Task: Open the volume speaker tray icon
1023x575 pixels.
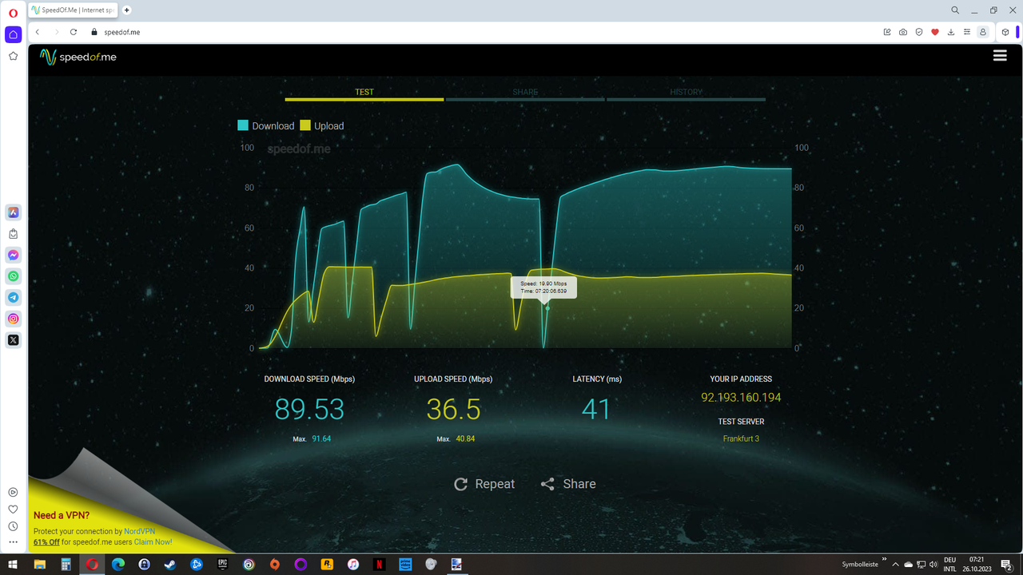Action: (934, 565)
